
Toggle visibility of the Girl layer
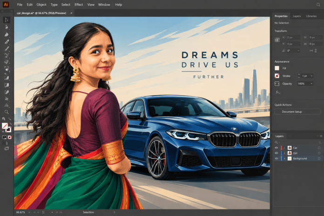pyautogui.click(x=277, y=153)
